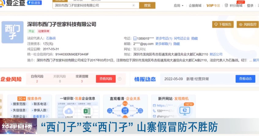The image size is (259, 136).
Task: Click the 一键获取·批量企业信息 card heading
Action: (x=77, y=99)
